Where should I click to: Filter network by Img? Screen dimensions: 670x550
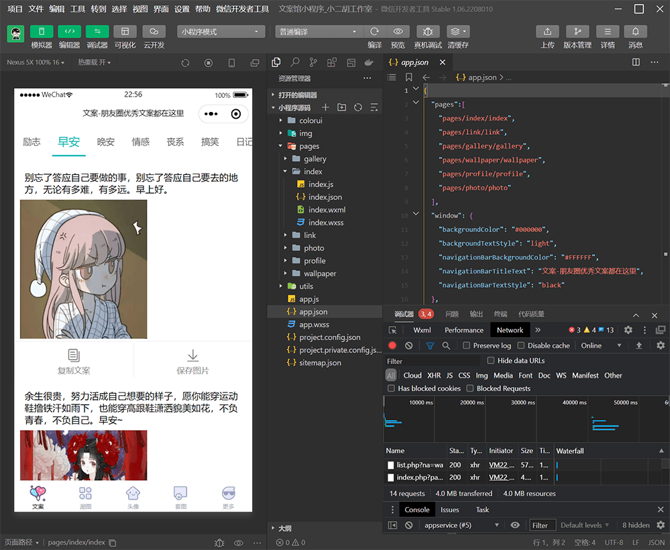click(x=482, y=375)
